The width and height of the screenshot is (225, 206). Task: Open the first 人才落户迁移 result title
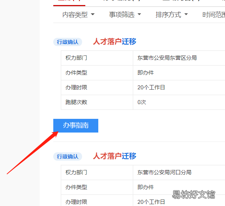(x=114, y=42)
